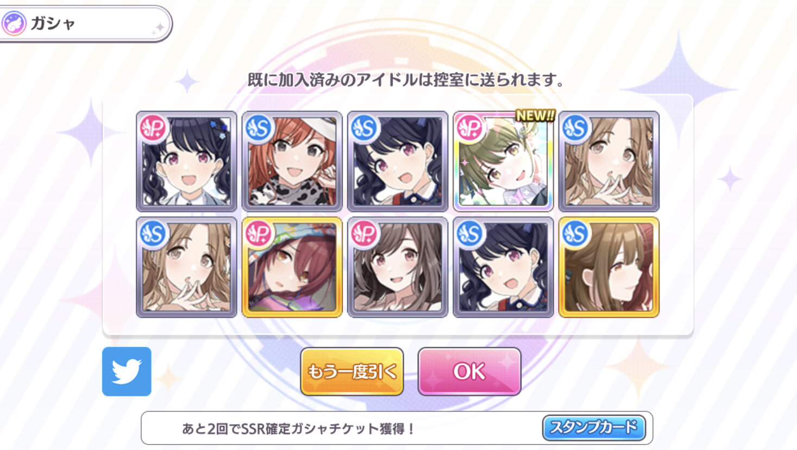
Task: Click S badge on cow print idol card
Action: click(x=259, y=128)
